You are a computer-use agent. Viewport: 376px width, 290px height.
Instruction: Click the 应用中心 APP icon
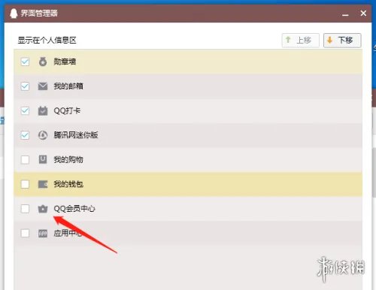[x=43, y=234]
